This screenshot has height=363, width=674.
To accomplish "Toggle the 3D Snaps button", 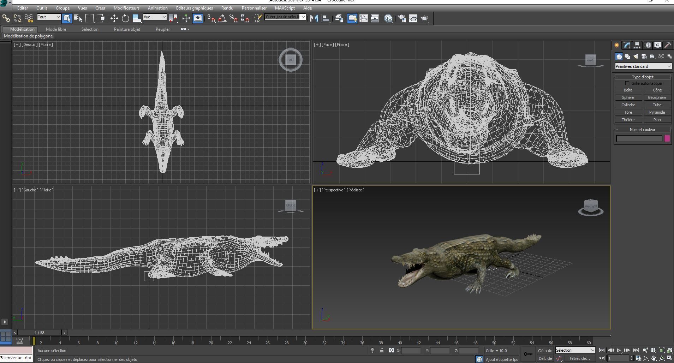I will click(x=211, y=18).
